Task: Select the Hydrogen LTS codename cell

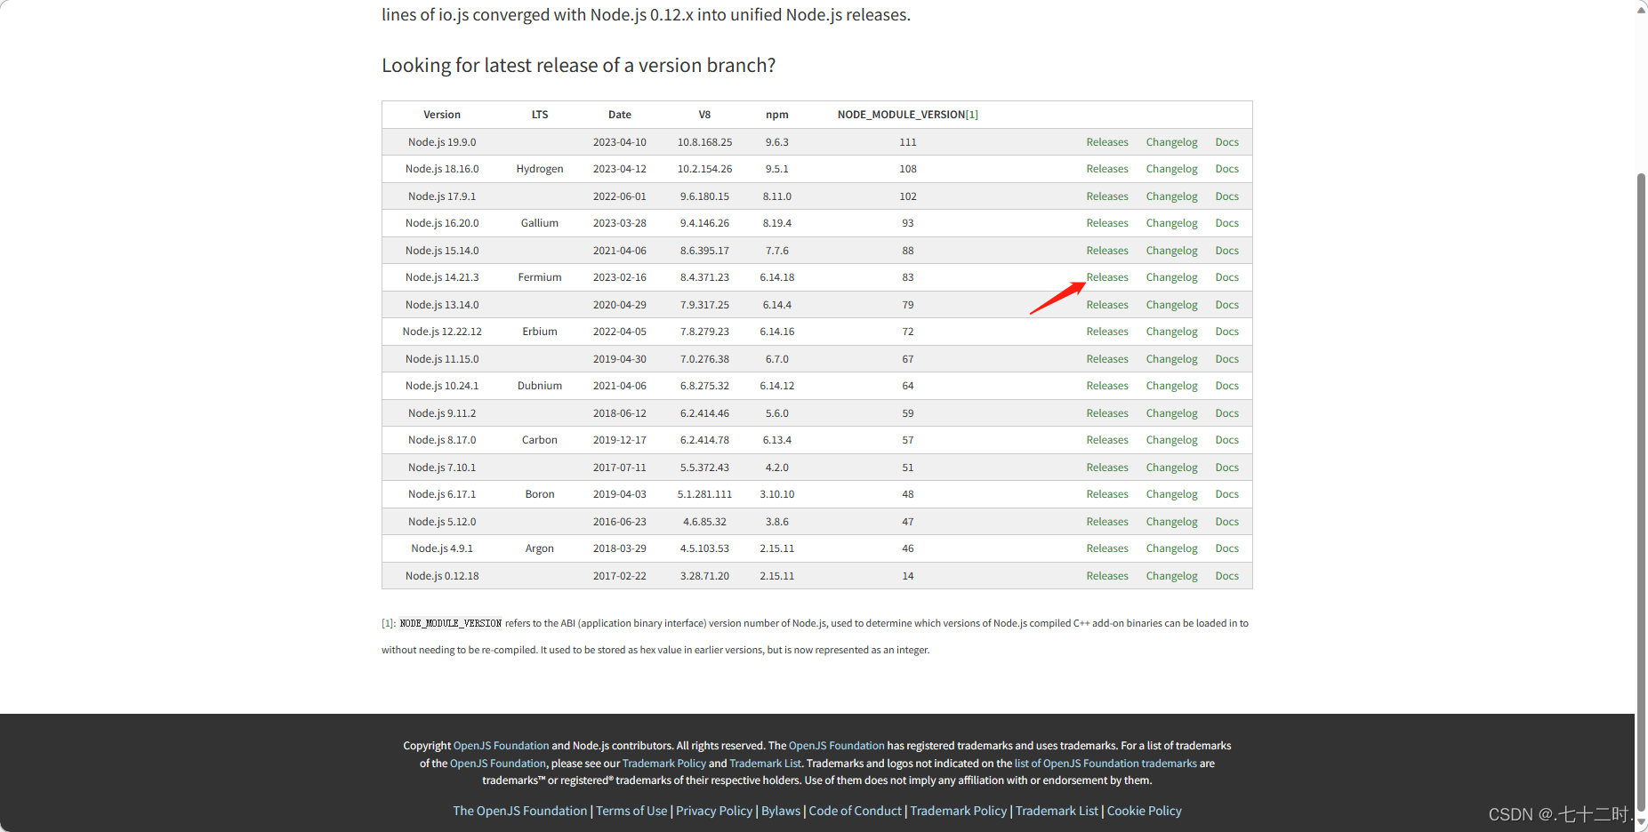Action: 540,169
